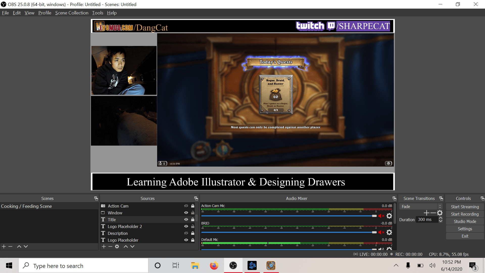485x273 pixels.
Task: Open the Fade transition dropdown
Action: [421, 207]
